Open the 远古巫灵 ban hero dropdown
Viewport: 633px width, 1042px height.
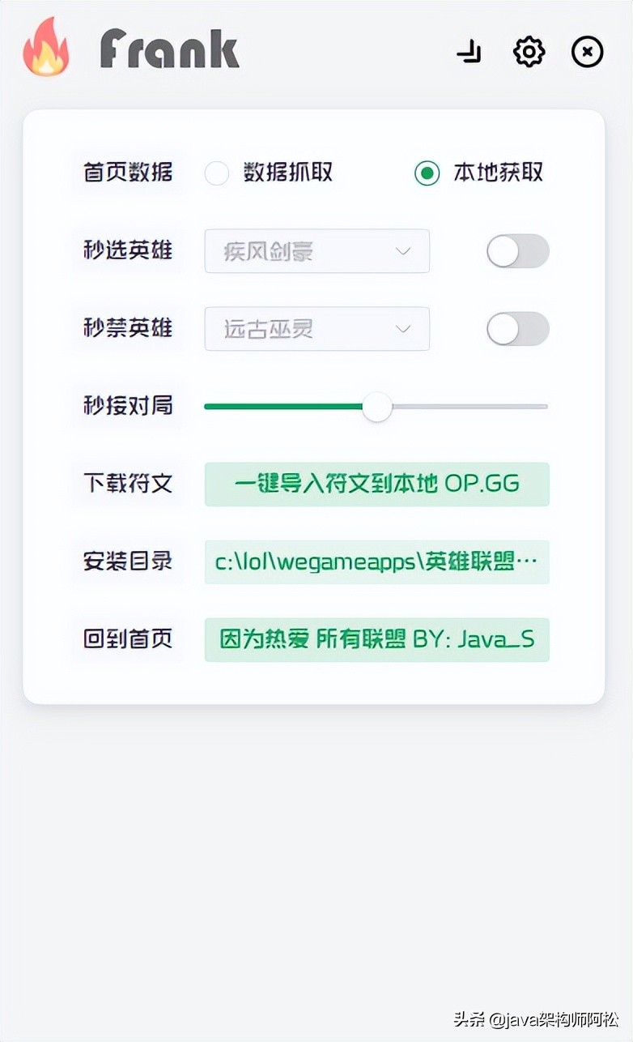316,329
